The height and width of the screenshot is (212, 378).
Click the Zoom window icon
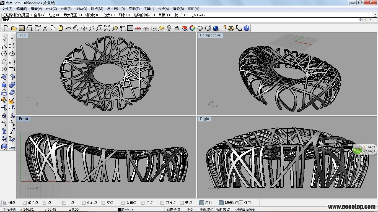tap(99, 28)
